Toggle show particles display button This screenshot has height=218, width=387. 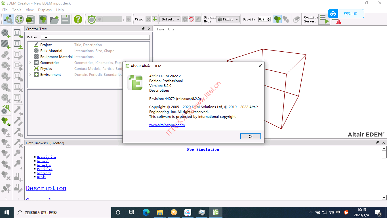tap(277, 19)
